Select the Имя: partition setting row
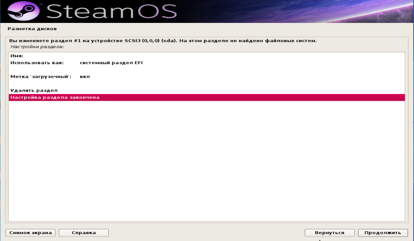Image resolution: width=414 pixels, height=241 pixels. click(x=207, y=56)
